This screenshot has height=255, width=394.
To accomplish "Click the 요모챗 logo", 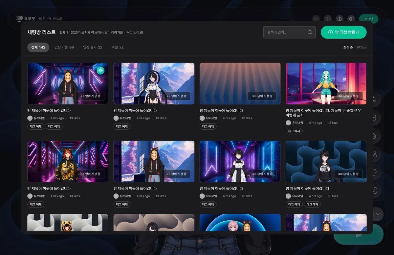I will pyautogui.click(x=25, y=19).
